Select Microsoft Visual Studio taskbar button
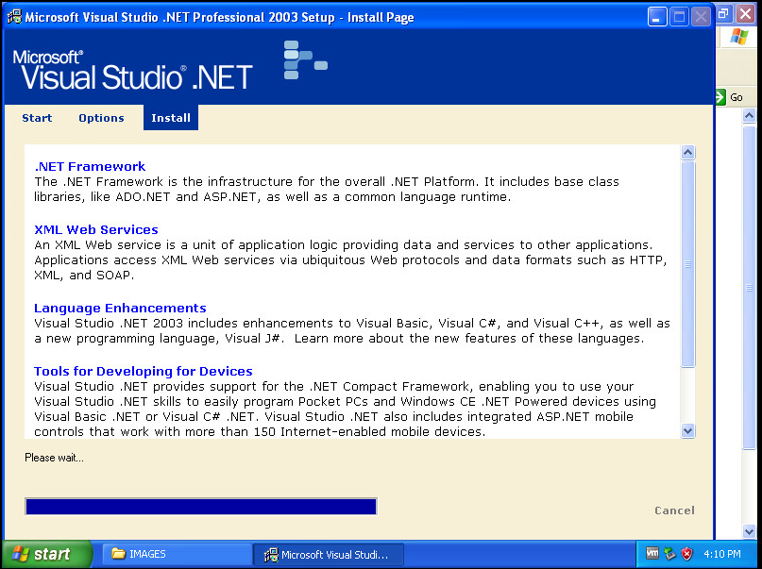This screenshot has height=569, width=762. (x=329, y=554)
